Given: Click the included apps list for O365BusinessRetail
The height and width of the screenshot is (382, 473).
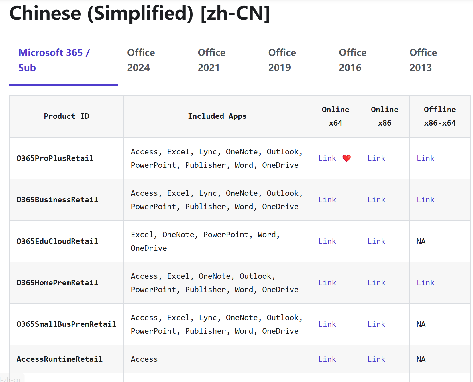Looking at the screenshot, I should tap(217, 200).
